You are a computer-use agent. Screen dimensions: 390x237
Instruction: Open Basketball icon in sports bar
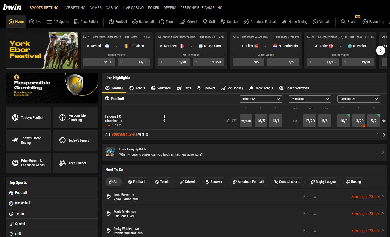(x=135, y=22)
